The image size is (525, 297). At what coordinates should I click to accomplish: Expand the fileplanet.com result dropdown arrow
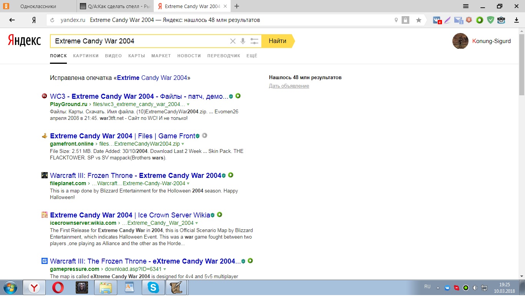tap(188, 184)
